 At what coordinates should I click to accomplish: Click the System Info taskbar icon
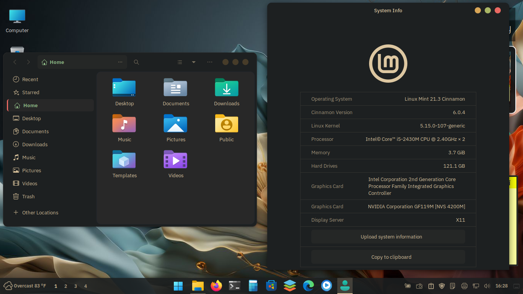345,286
